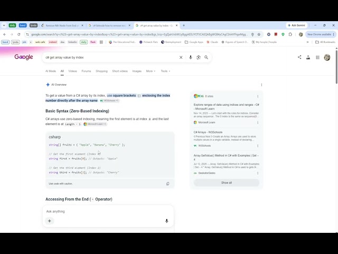Click the red extension icon in toolbar
Screen dimensions: 338x254
tap(276, 34)
